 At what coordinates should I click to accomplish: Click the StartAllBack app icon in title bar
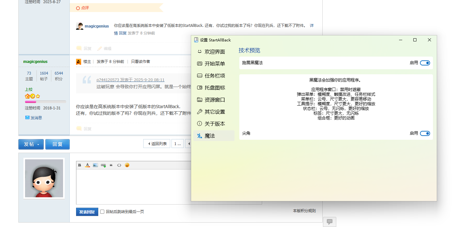[x=196, y=40]
